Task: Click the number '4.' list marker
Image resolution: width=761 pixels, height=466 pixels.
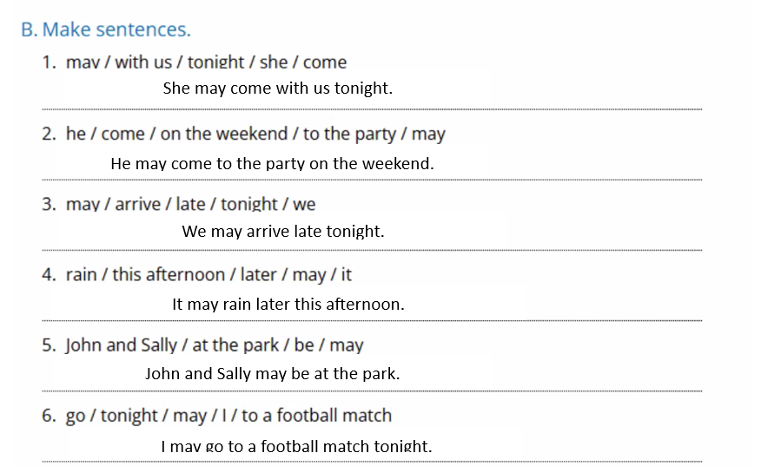Action: 49,275
